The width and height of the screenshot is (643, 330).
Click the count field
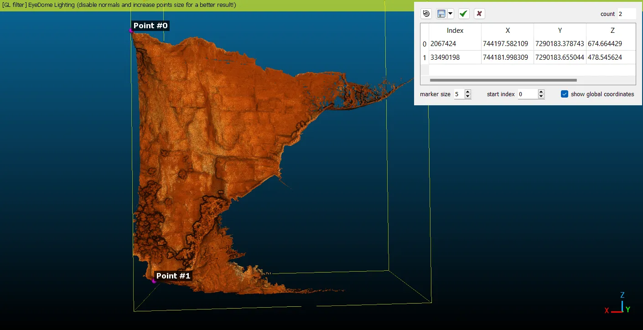[626, 14]
